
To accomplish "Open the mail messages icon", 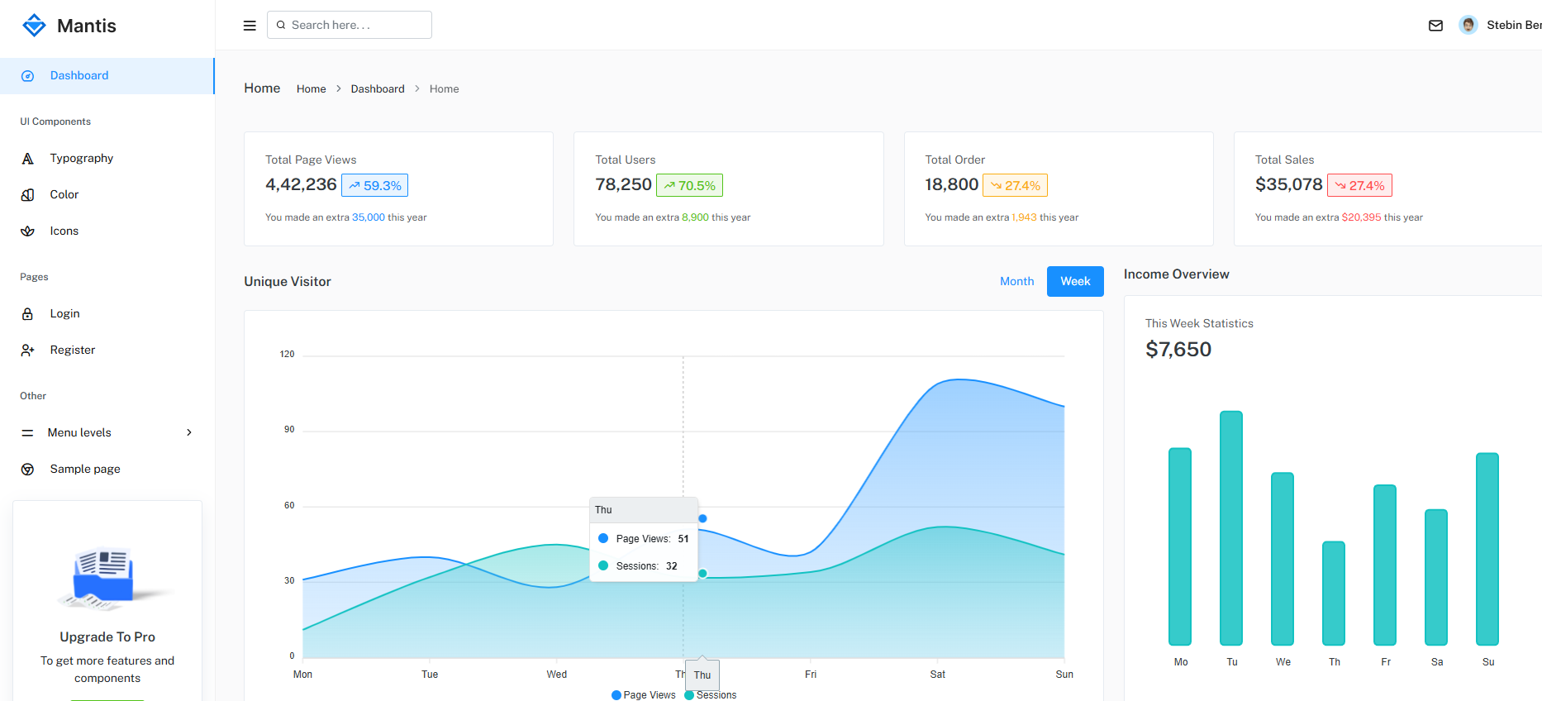I will coord(1435,26).
